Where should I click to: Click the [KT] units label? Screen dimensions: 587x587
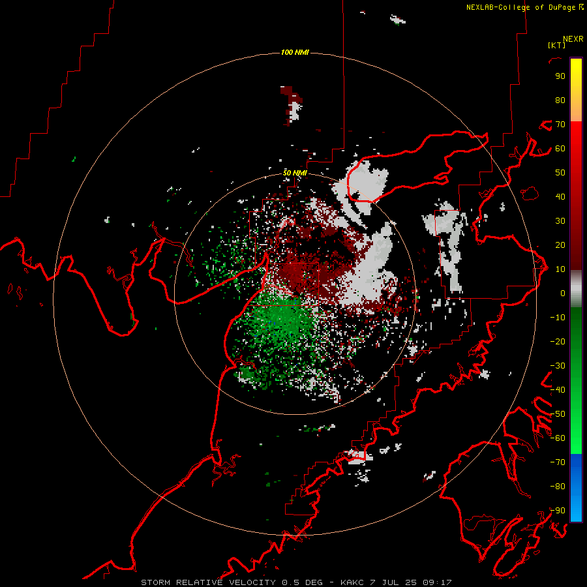pos(557,45)
